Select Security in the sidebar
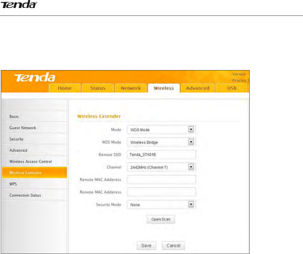This screenshot has width=303, height=254. [34, 139]
